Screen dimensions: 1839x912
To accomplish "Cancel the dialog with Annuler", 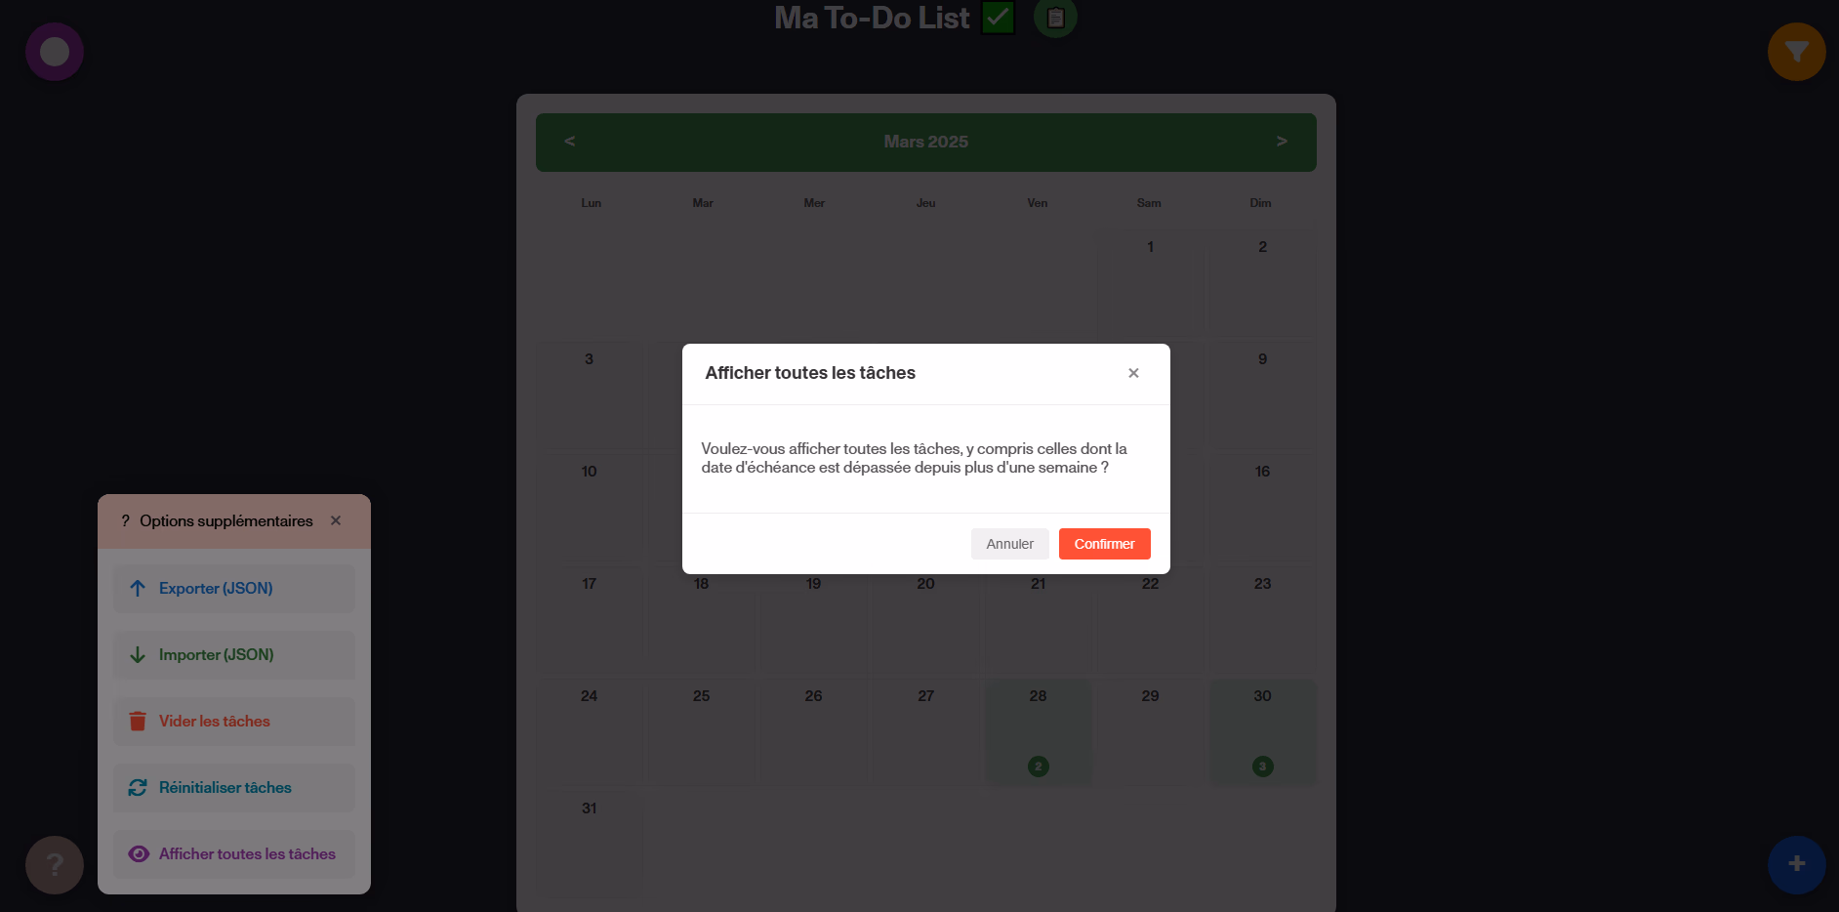I will point(1009,544).
